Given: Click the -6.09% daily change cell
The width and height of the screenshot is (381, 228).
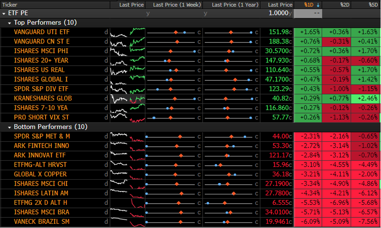Looking at the screenshot, I should coord(308,222).
